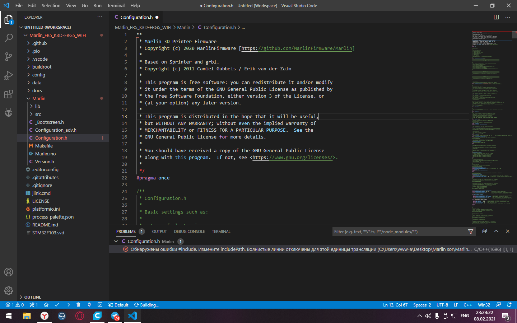517x323 pixels.
Task: Change indentation via Spaces: 2
Action: pos(422,305)
